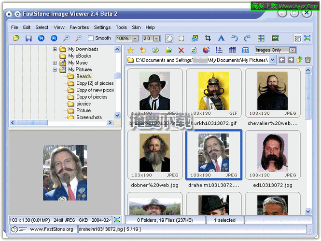The width and height of the screenshot is (321, 241).
Task: Open the Tools menu
Action: click(x=121, y=27)
